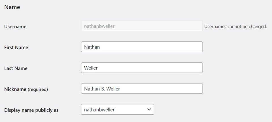Click the First Name input field

(142, 47)
